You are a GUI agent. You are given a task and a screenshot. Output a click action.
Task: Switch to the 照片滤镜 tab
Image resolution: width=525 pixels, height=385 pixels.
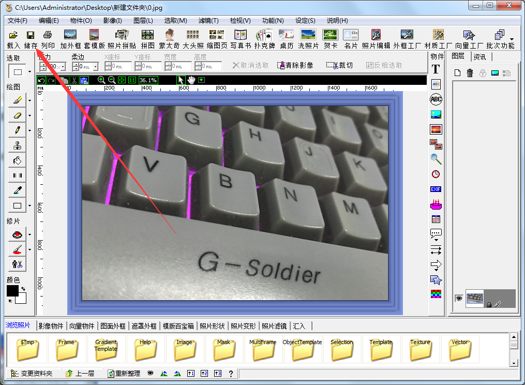[x=274, y=326]
